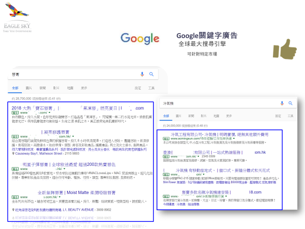Click the 約 24,000,000 result count text

tap(185, 126)
